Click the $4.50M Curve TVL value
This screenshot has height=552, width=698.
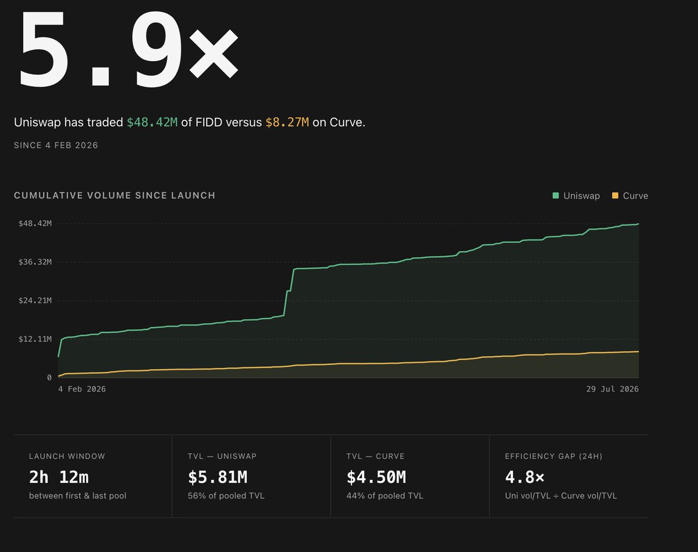click(x=376, y=477)
